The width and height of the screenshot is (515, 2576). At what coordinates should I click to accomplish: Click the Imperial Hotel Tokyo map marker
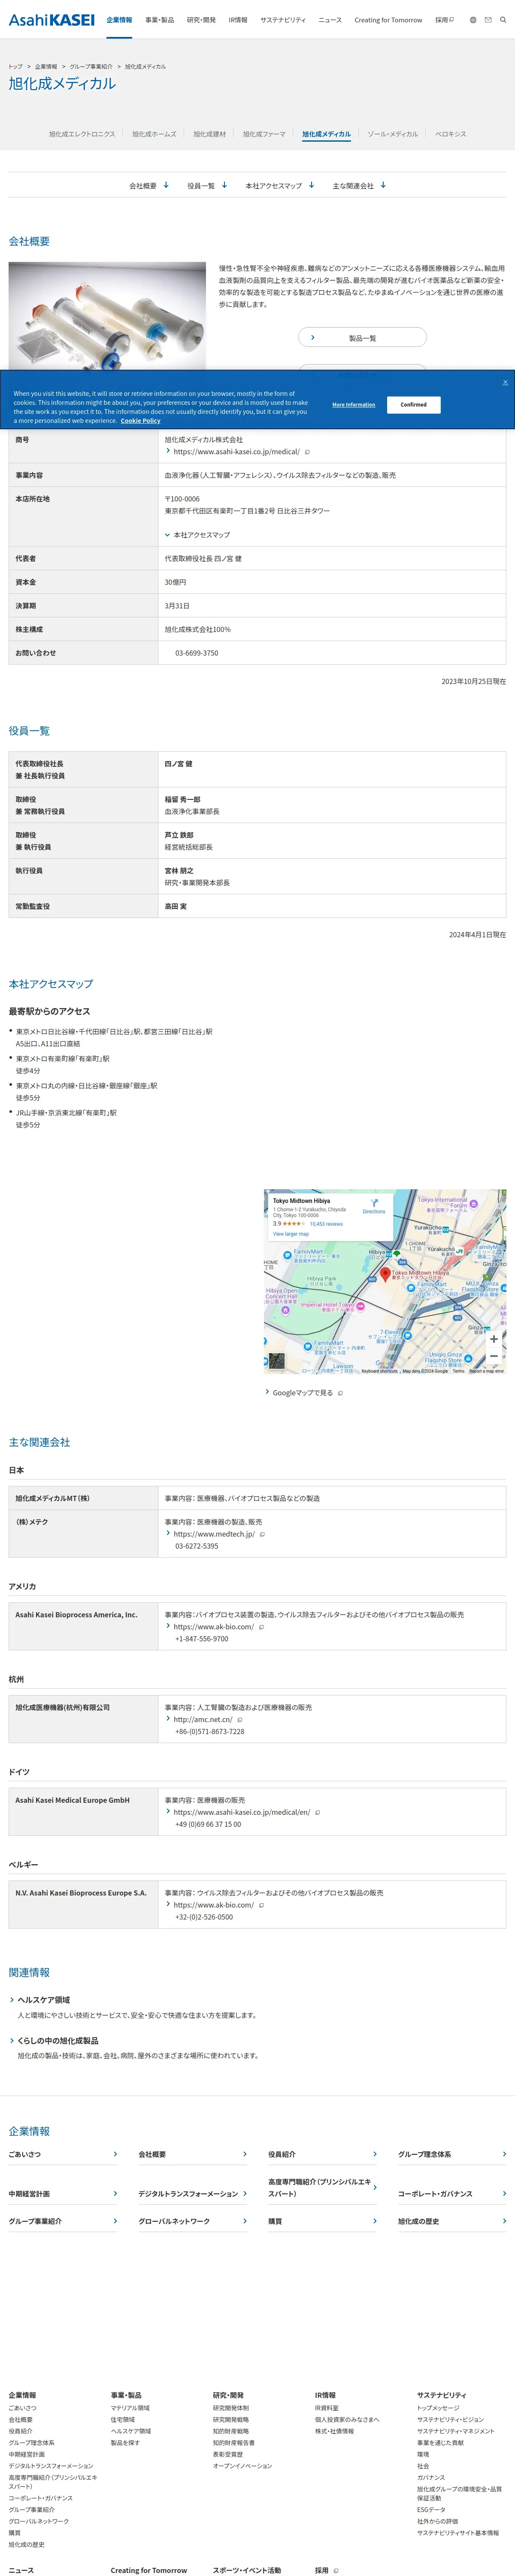click(x=360, y=1306)
